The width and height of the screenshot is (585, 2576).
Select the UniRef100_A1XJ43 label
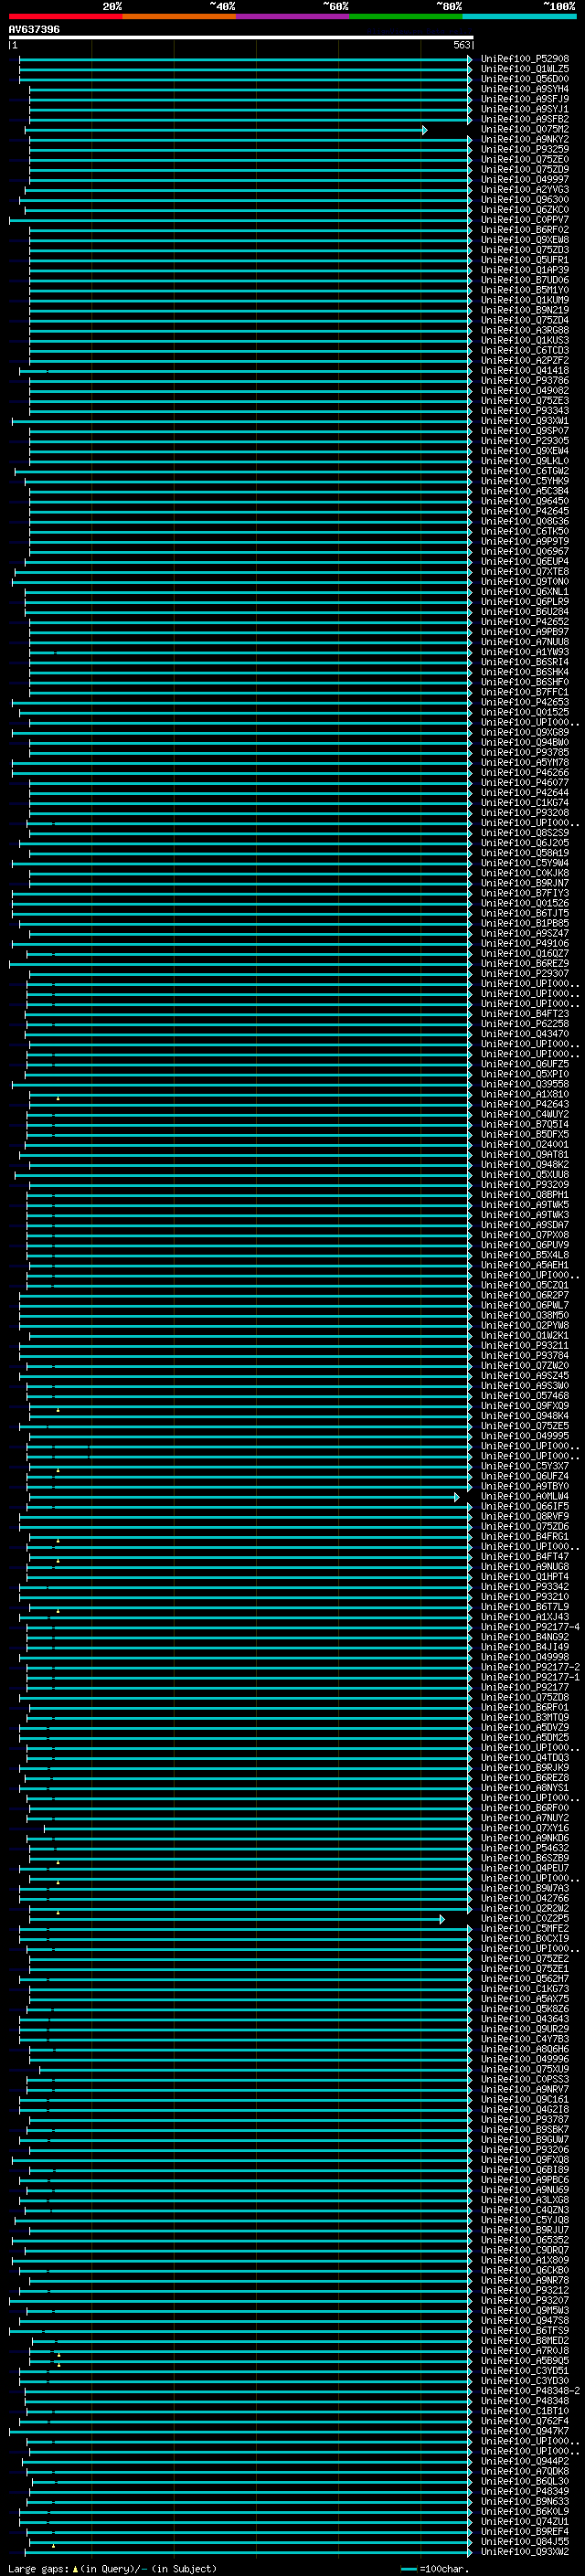click(524, 1617)
